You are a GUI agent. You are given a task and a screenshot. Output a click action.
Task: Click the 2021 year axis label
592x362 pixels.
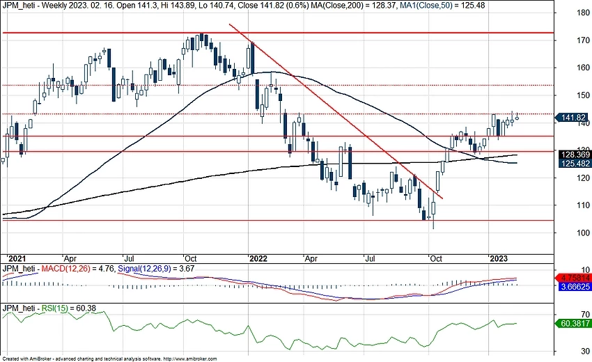click(x=17, y=258)
